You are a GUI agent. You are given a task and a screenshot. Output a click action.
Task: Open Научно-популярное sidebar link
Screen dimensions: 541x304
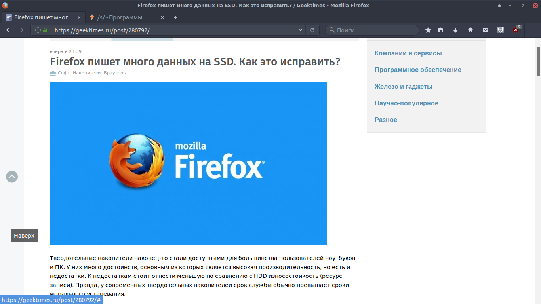[406, 103]
